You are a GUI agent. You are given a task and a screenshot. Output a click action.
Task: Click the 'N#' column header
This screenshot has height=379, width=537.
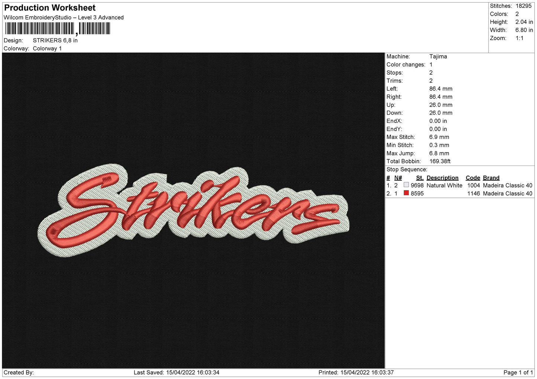(398, 178)
